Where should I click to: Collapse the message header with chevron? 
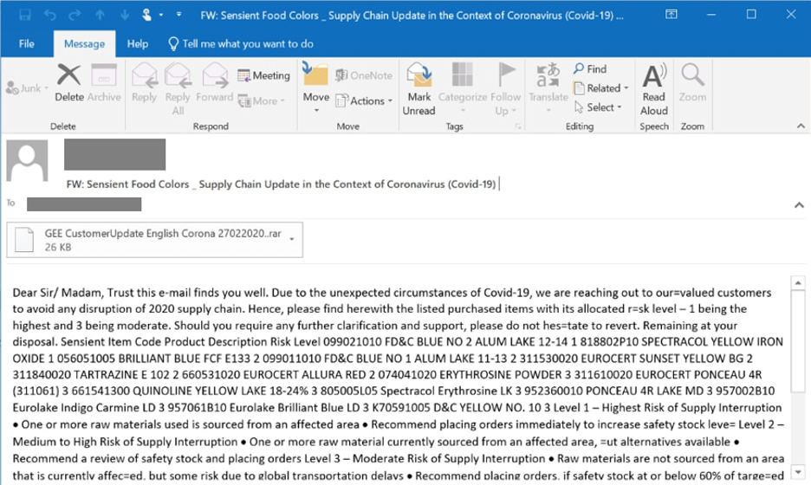798,205
